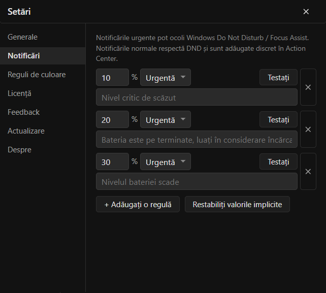Expand the Urgentă dropdown for 30% rule
The height and width of the screenshot is (293, 326).
click(166, 161)
